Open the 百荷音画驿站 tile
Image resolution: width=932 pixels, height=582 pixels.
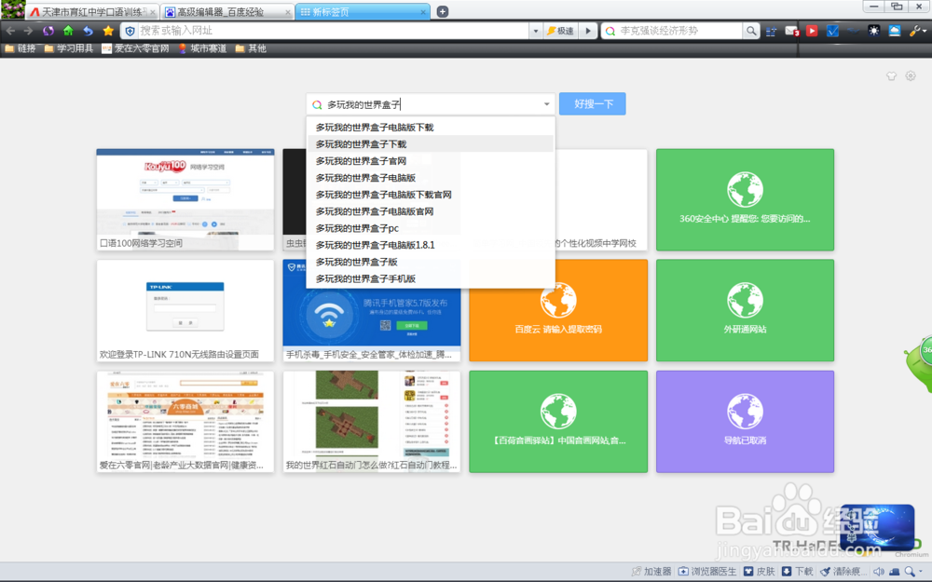tap(558, 422)
